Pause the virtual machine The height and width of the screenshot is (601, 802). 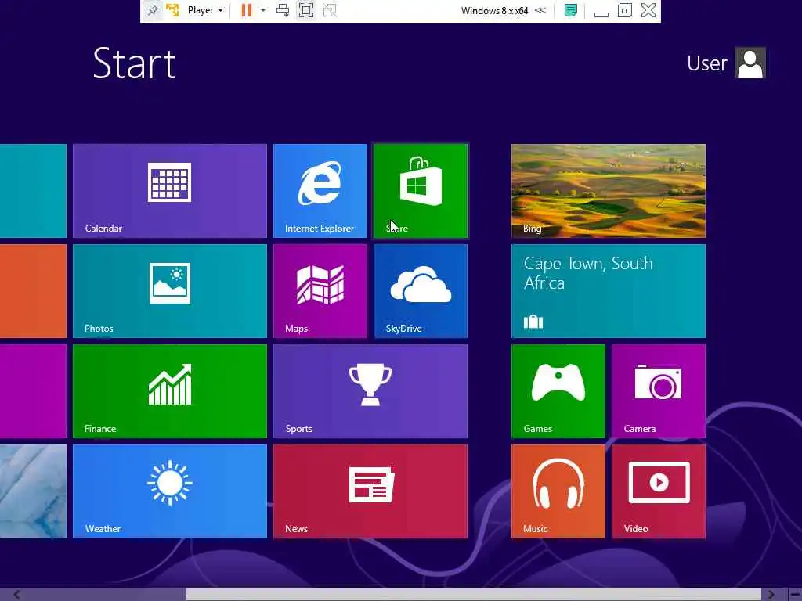pos(247,10)
